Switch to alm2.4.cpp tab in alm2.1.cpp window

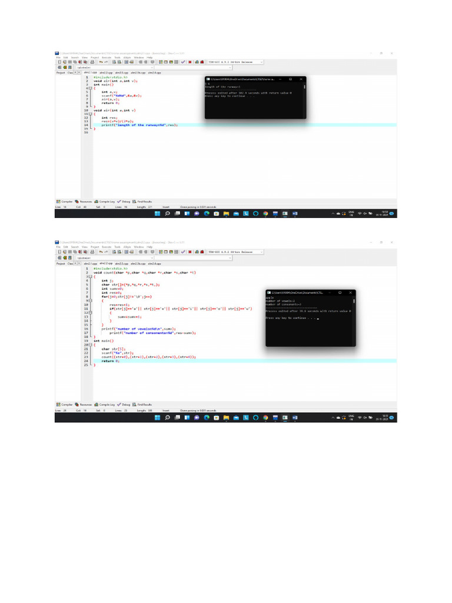[x=155, y=72]
